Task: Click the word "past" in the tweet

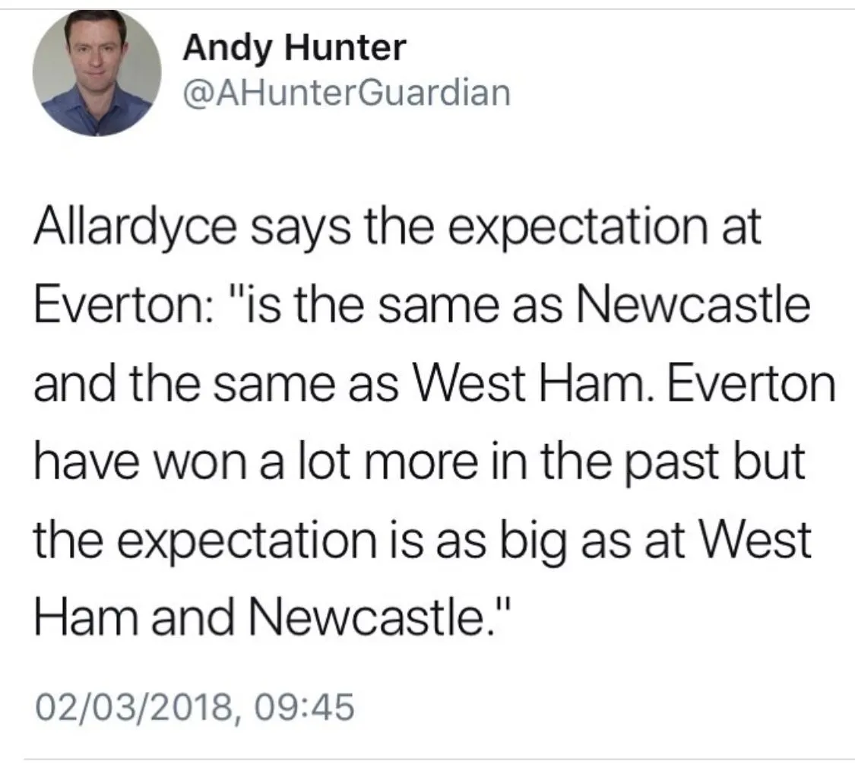Action: tap(682, 462)
